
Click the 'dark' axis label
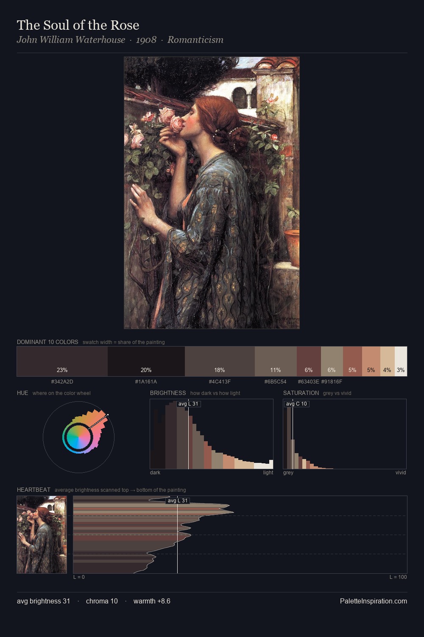click(155, 473)
